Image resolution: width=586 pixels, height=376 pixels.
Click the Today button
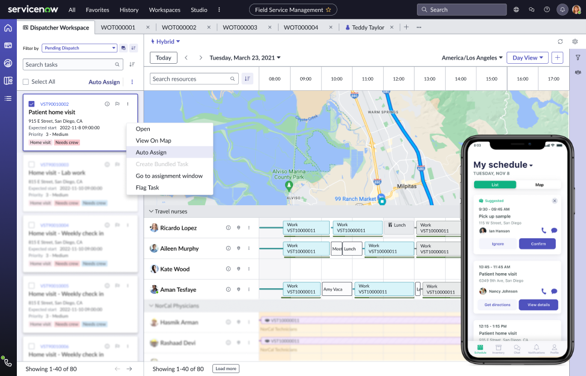163,58
